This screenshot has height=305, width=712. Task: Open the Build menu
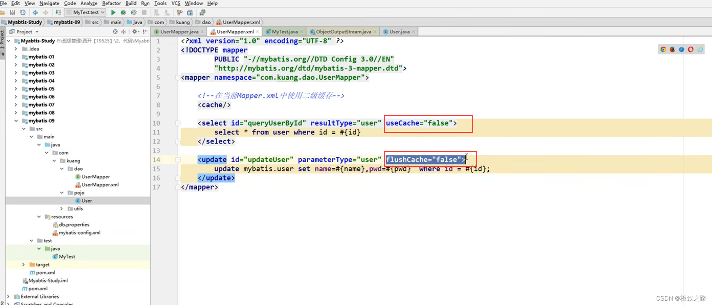click(131, 3)
